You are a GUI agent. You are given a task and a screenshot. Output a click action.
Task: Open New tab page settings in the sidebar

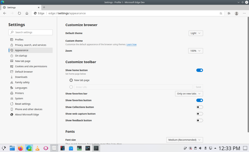[x=31, y=61]
